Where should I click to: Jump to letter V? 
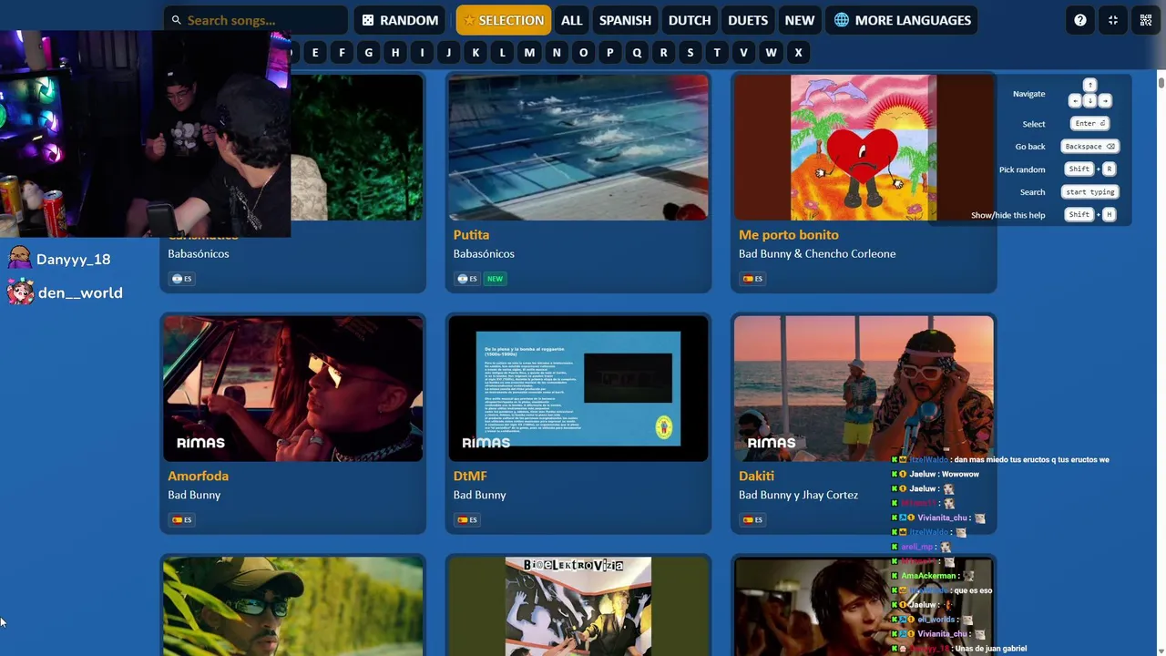[x=743, y=53]
